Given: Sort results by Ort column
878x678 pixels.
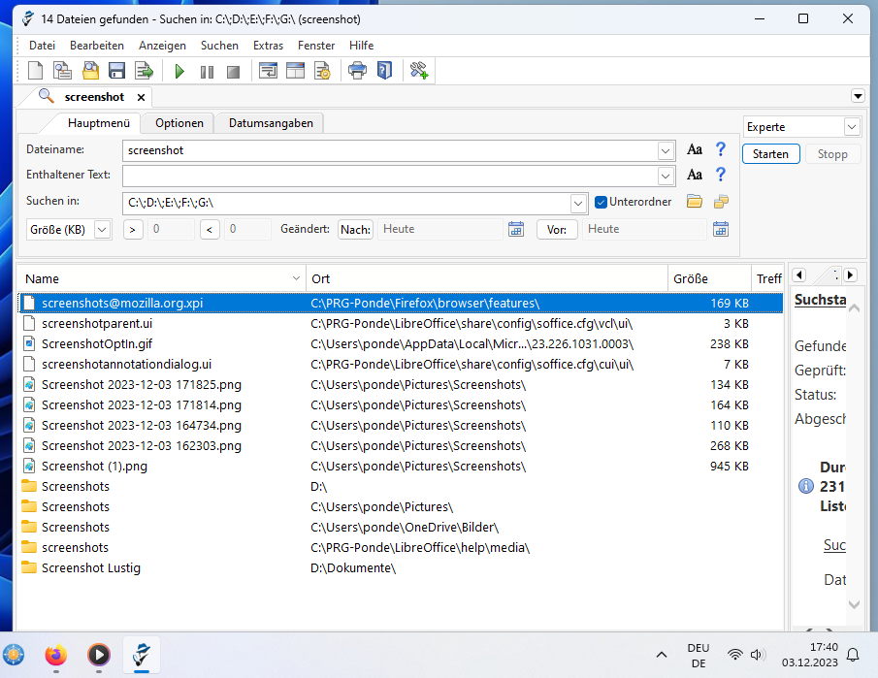Looking at the screenshot, I should (486, 278).
